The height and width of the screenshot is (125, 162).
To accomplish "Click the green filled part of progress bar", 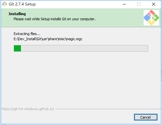I will click(x=17, y=49).
